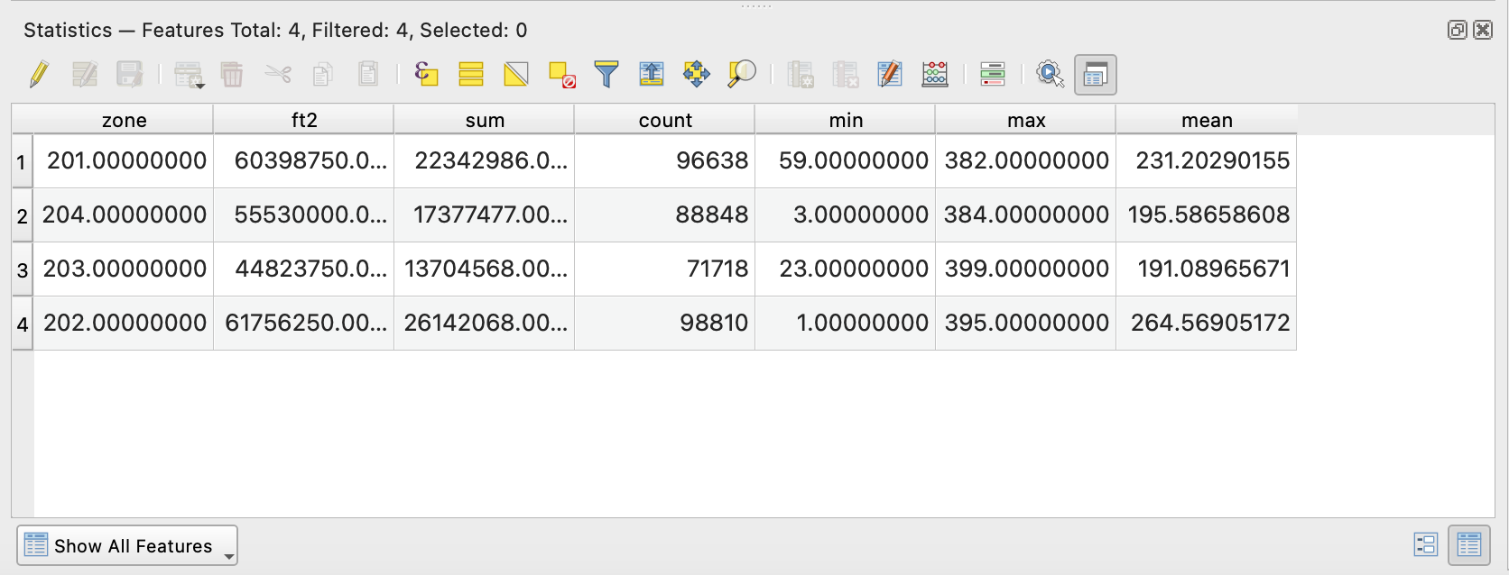Viewport: 1509px width, 575px height.
Task: Open the field calculator abacus icon
Action: 935,74
